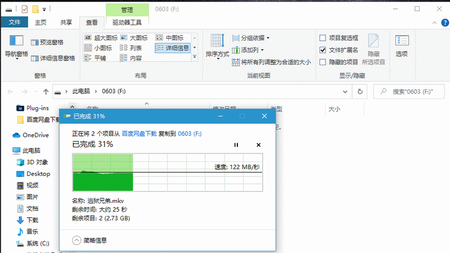Collapse to fewer details (简略信息)
450x253 pixels.
tap(89, 240)
